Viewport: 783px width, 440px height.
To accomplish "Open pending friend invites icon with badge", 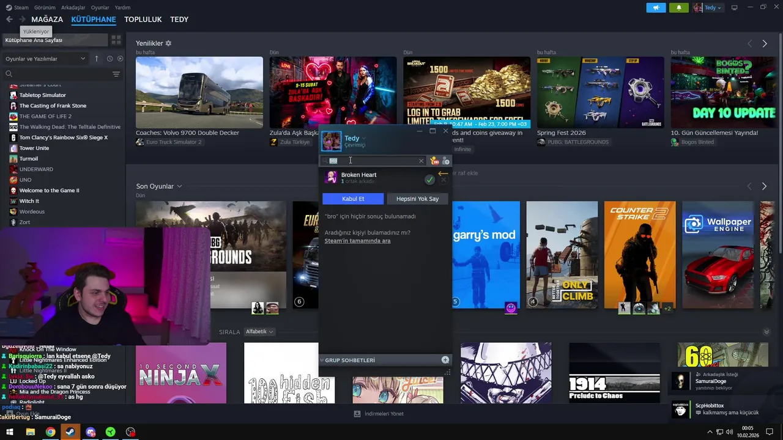I will click(x=434, y=161).
